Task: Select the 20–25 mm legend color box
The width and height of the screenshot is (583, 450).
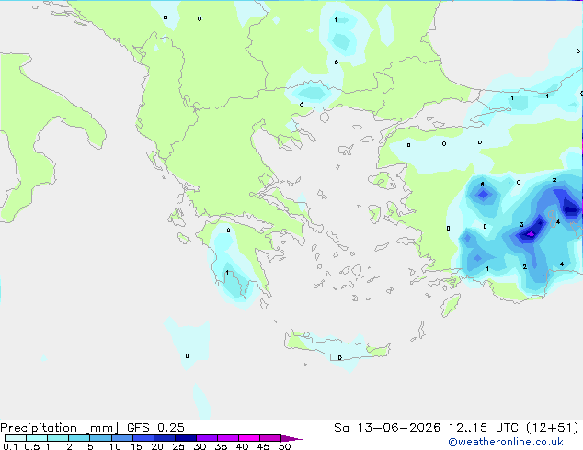Action: 165,438
